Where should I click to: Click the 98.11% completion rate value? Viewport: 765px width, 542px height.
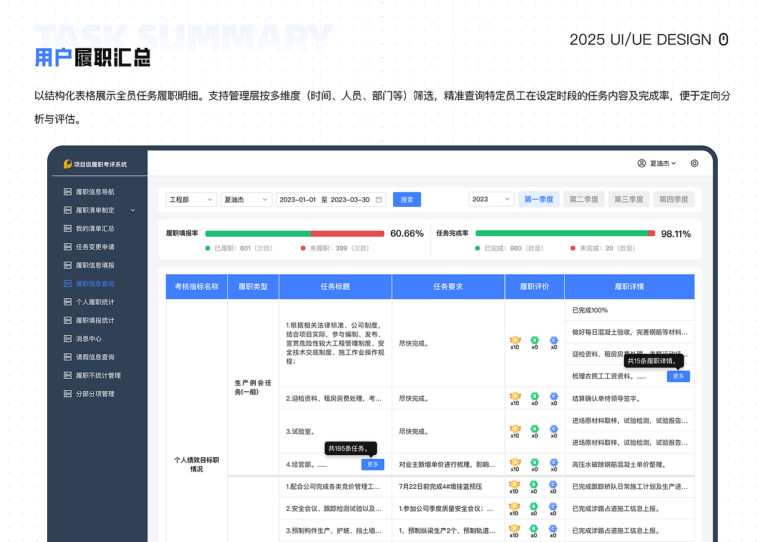[676, 234]
